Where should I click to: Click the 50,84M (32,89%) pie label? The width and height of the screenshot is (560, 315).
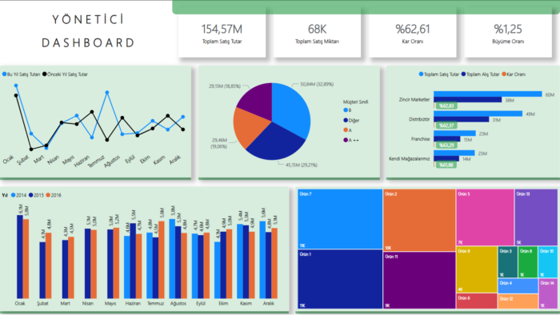click(317, 84)
